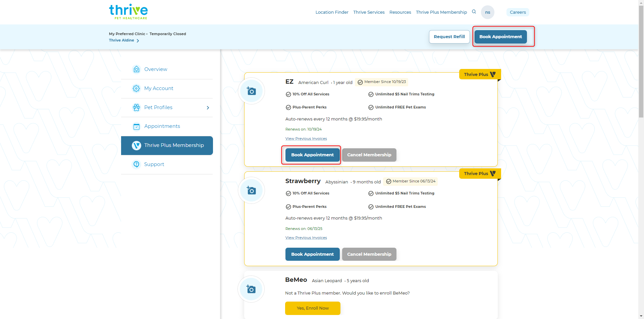
Task: Click EZ's 'Unlimited FREE Pet Exams' text
Action: click(x=400, y=107)
